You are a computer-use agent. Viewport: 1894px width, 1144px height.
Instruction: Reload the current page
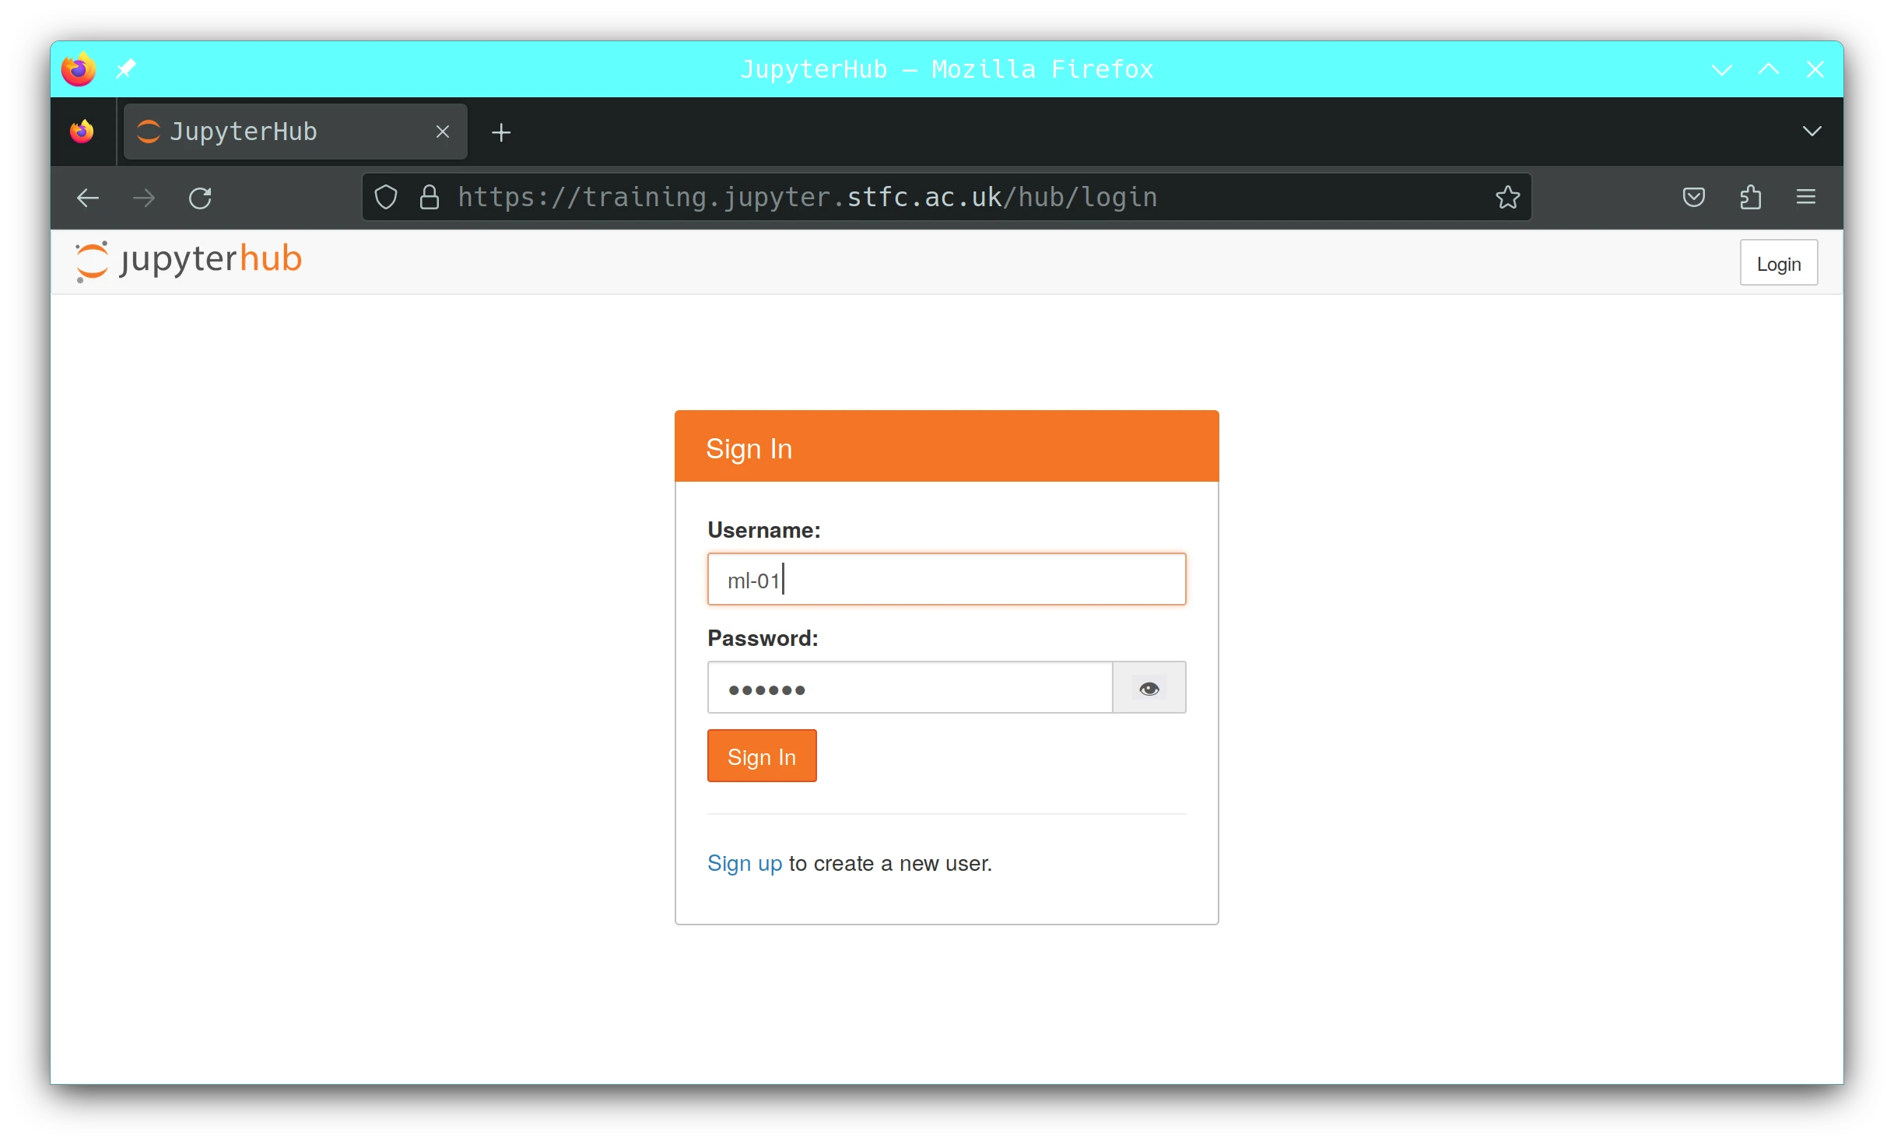pyautogui.click(x=201, y=198)
